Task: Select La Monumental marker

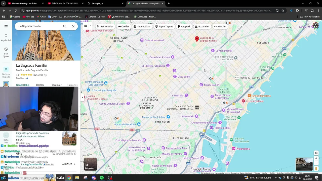Action: click(x=213, y=51)
